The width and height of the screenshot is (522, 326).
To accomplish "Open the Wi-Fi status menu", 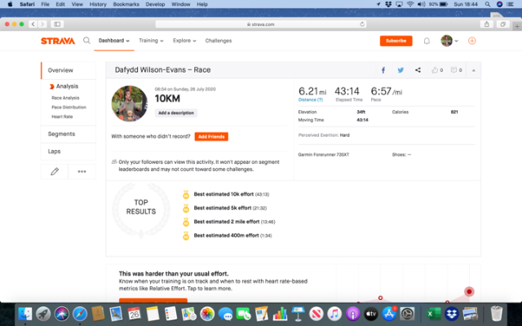I will [410, 4].
